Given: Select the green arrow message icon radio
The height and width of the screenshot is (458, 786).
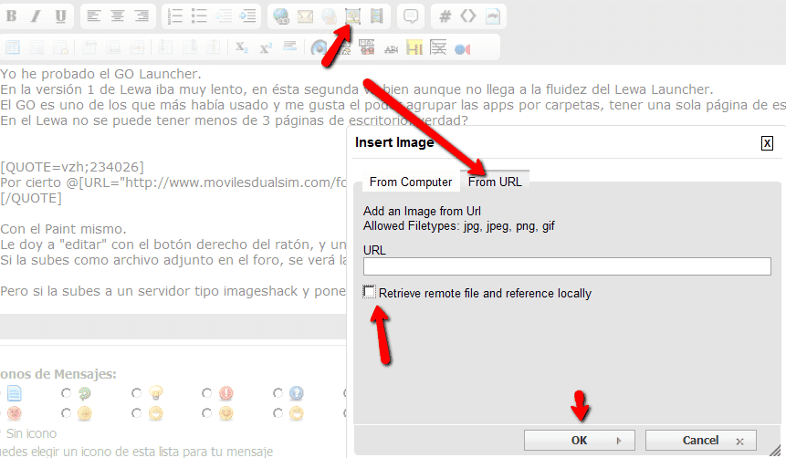Looking at the screenshot, I should (x=66, y=393).
